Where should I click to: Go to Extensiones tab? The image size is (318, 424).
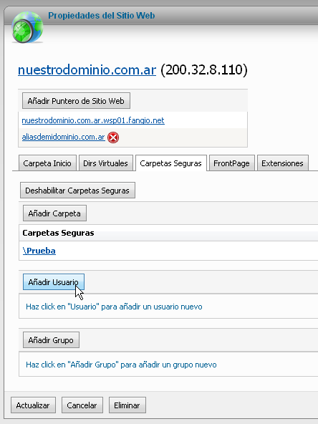[x=282, y=163]
